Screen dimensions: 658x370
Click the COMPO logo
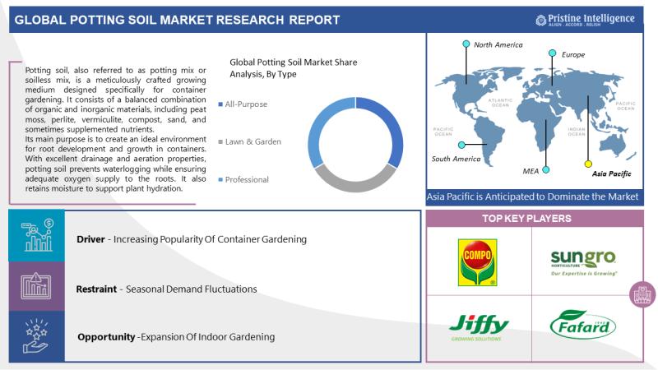click(x=478, y=262)
